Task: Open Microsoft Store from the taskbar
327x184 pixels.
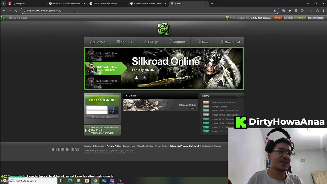Action: click(87, 181)
